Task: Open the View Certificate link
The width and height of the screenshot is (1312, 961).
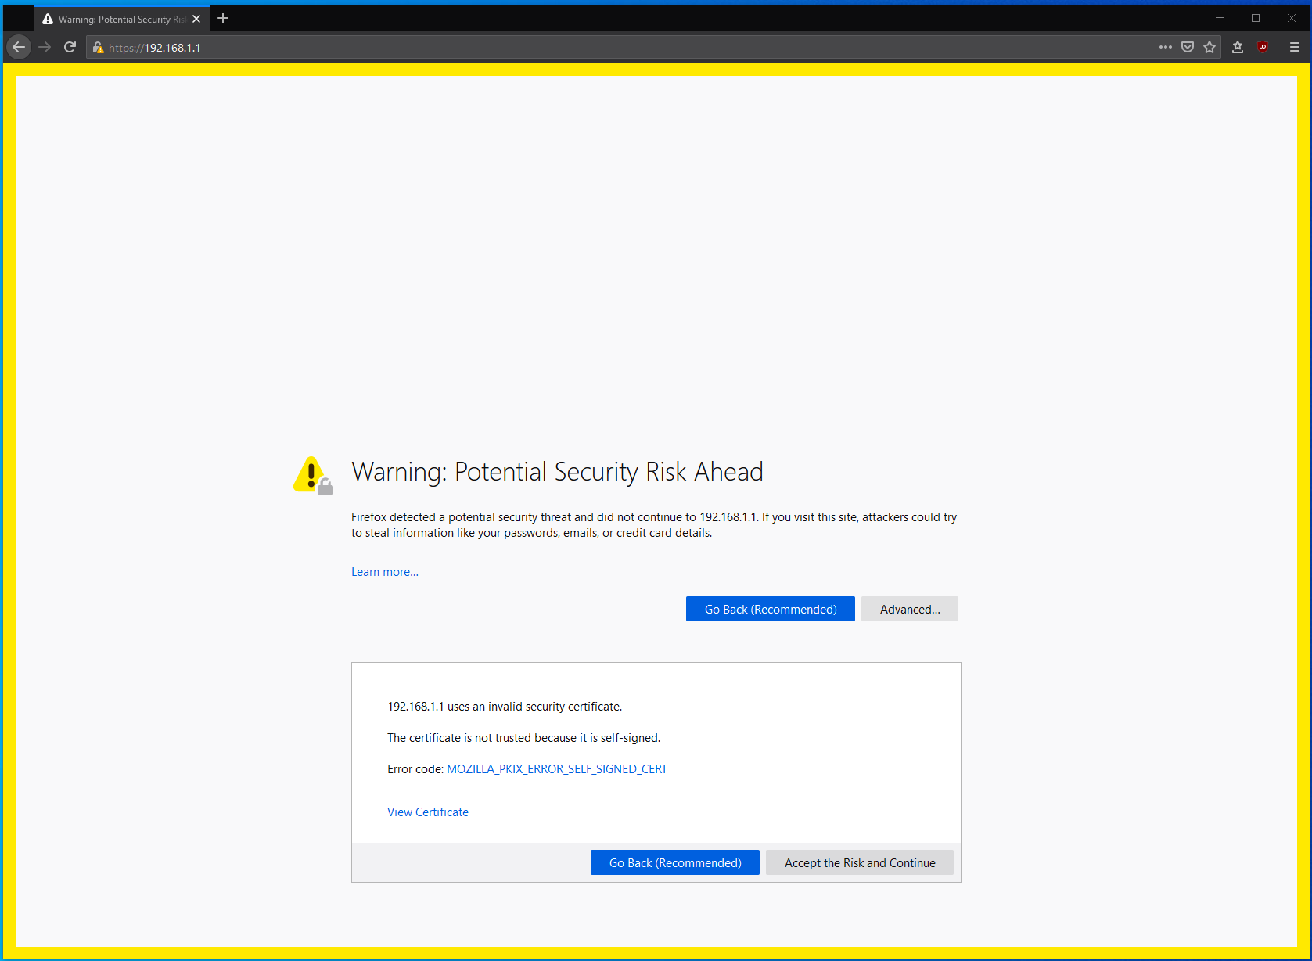Action: (428, 812)
